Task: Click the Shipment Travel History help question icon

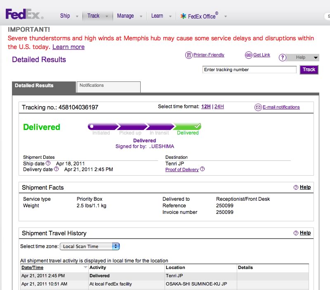Action: [296, 233]
